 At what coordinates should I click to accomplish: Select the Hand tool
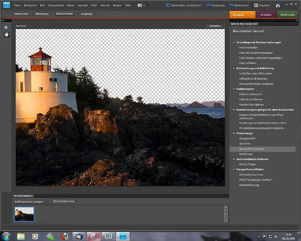tap(6, 35)
